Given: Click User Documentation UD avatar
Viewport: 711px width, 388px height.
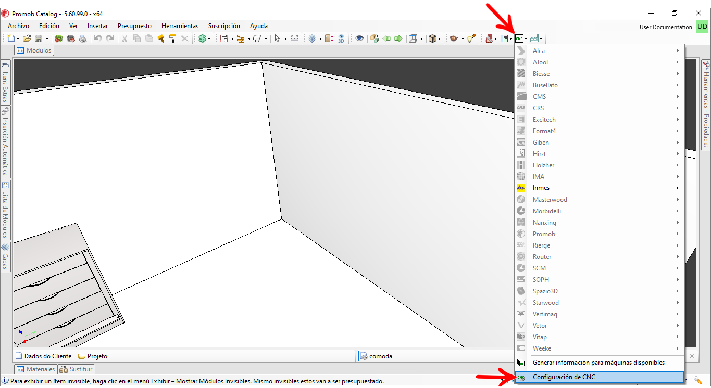Looking at the screenshot, I should click(x=702, y=27).
